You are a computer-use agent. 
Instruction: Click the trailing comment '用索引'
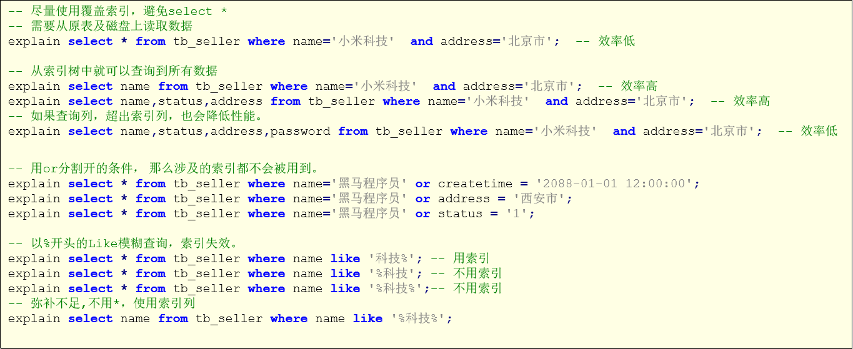tap(459, 258)
